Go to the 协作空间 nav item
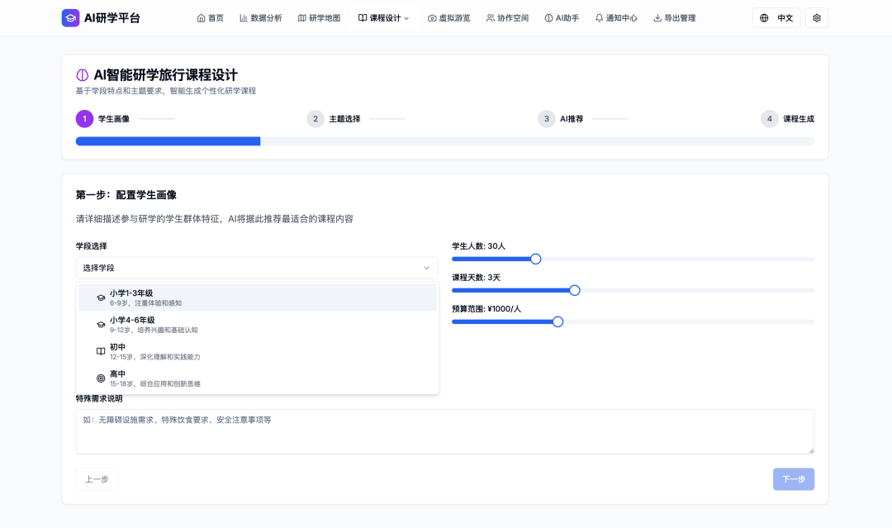 (x=507, y=18)
